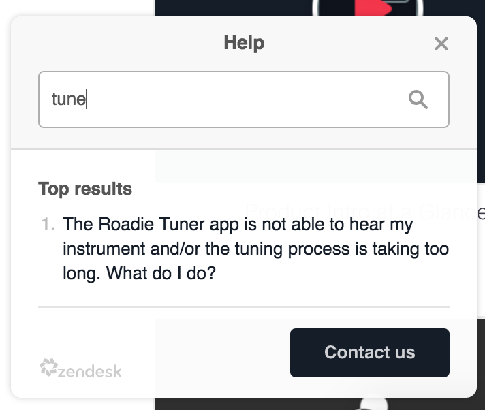Close the Help widget with the X

441,44
